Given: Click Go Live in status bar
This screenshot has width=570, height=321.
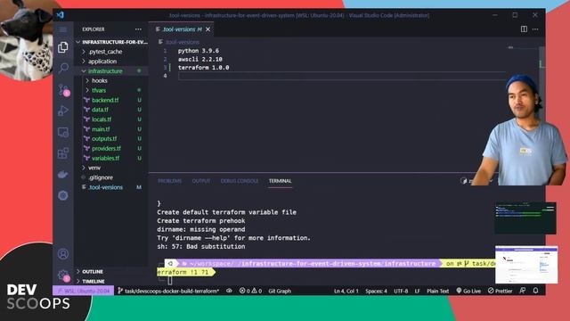Looking at the screenshot, I should (468, 291).
